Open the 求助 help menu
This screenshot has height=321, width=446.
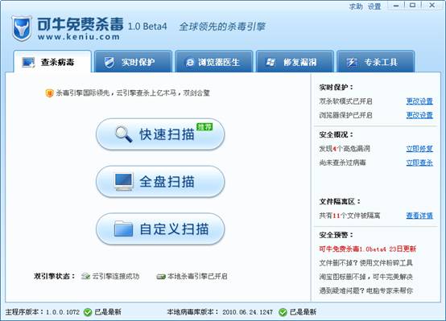(x=356, y=6)
